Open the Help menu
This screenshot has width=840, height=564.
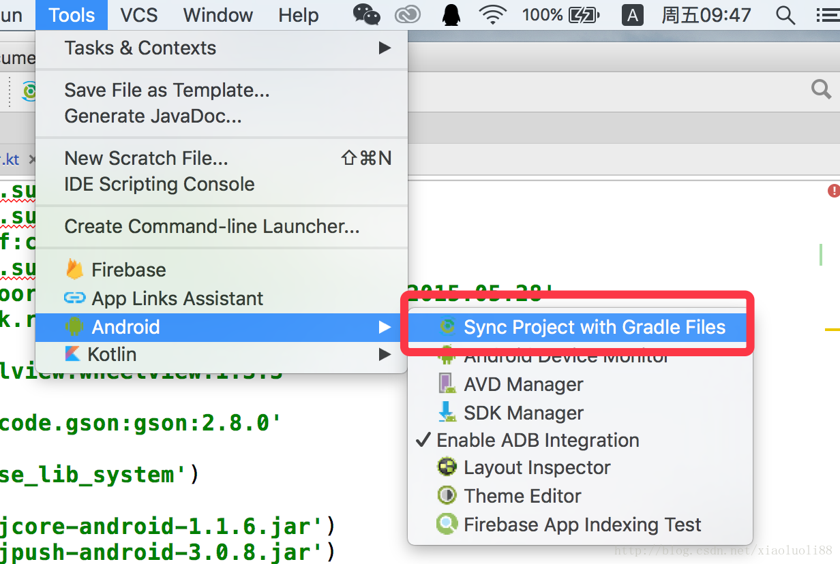coord(299,15)
